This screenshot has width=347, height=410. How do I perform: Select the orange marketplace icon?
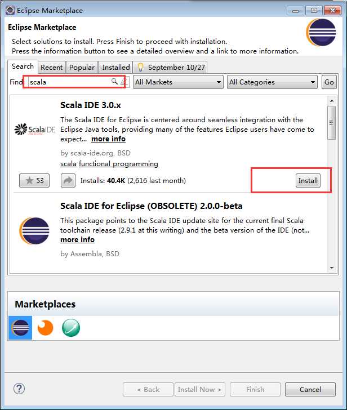click(x=45, y=328)
